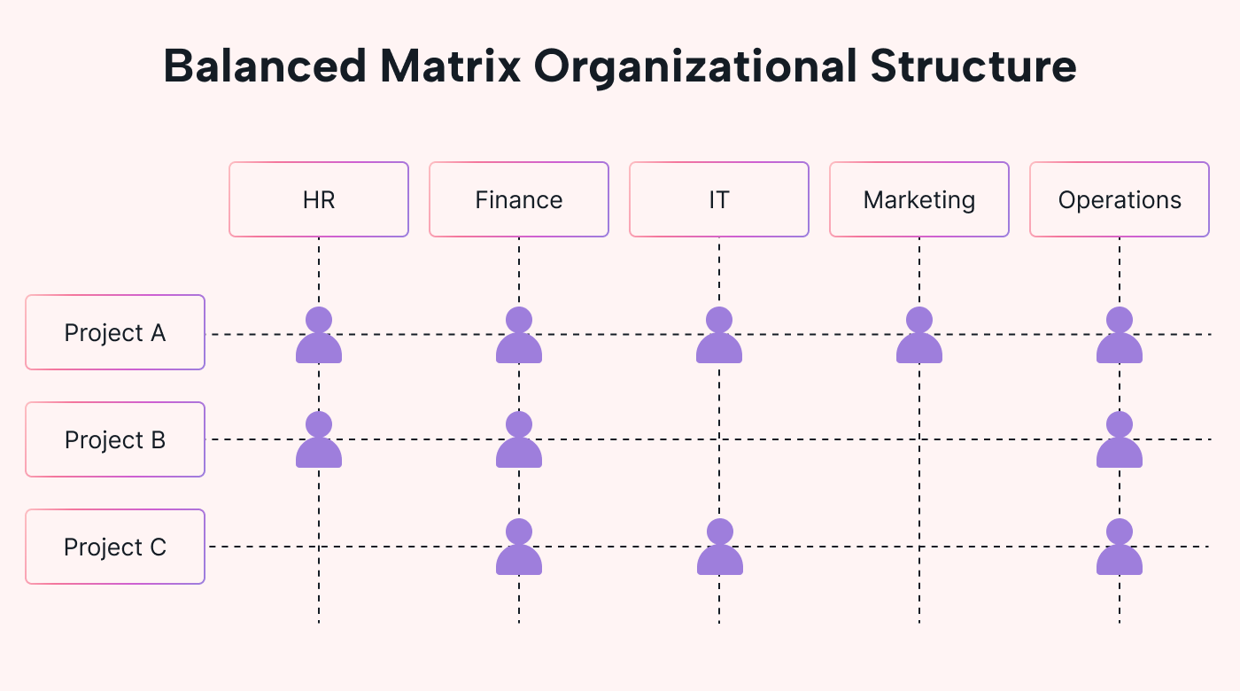Select the Marketing department box
Screen dimensions: 1240x691
919,199
